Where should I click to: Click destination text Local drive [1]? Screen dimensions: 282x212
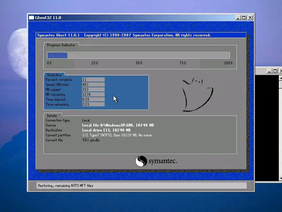point(96,130)
